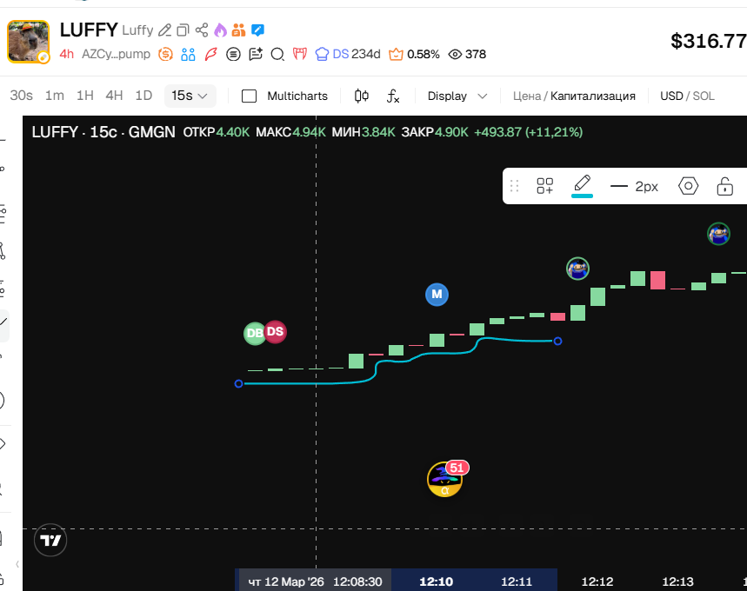Select the 1D timeframe
Image resolution: width=747 pixels, height=591 pixels.
click(143, 96)
